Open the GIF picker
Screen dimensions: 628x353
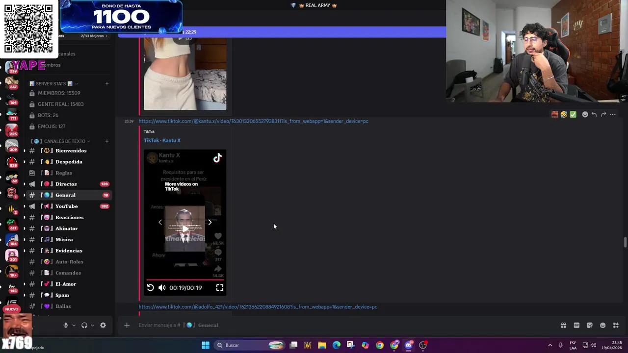coord(576,325)
